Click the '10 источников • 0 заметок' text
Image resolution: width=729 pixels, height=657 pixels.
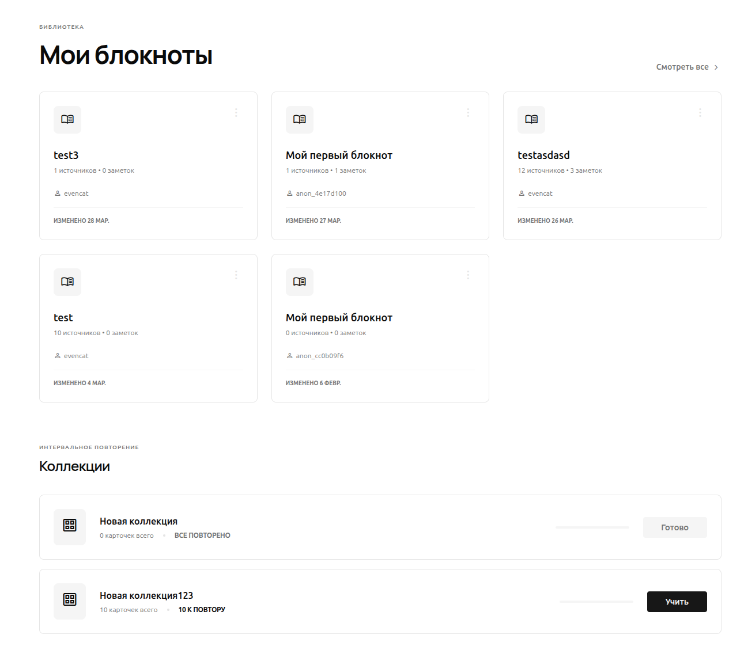pos(96,333)
